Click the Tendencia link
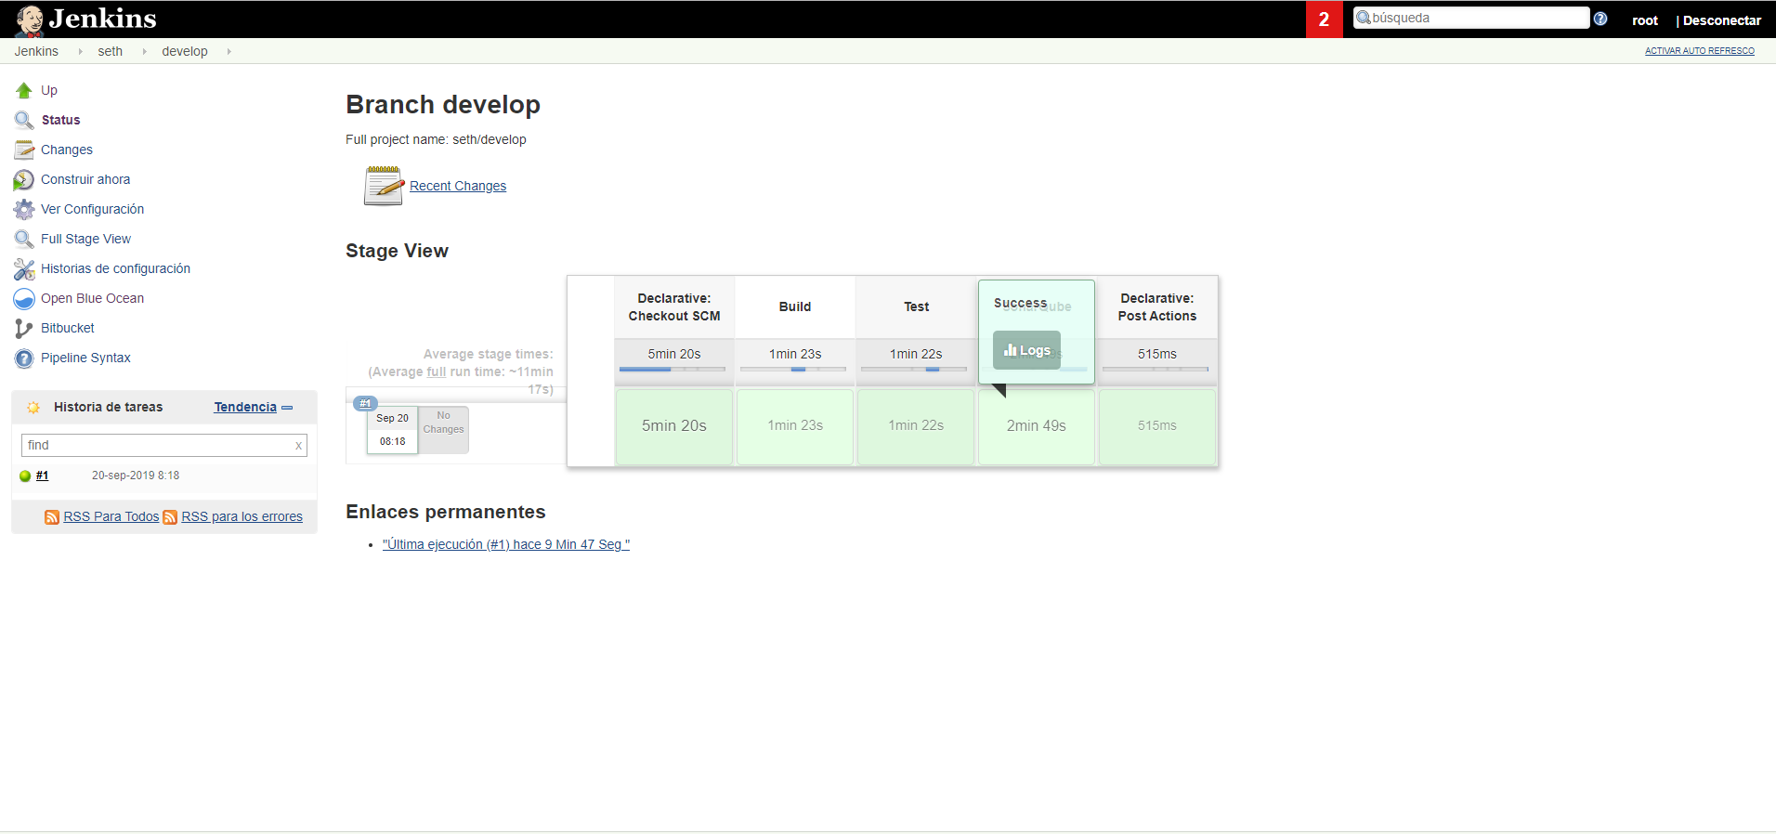Image resolution: width=1776 pixels, height=834 pixels. (x=245, y=407)
